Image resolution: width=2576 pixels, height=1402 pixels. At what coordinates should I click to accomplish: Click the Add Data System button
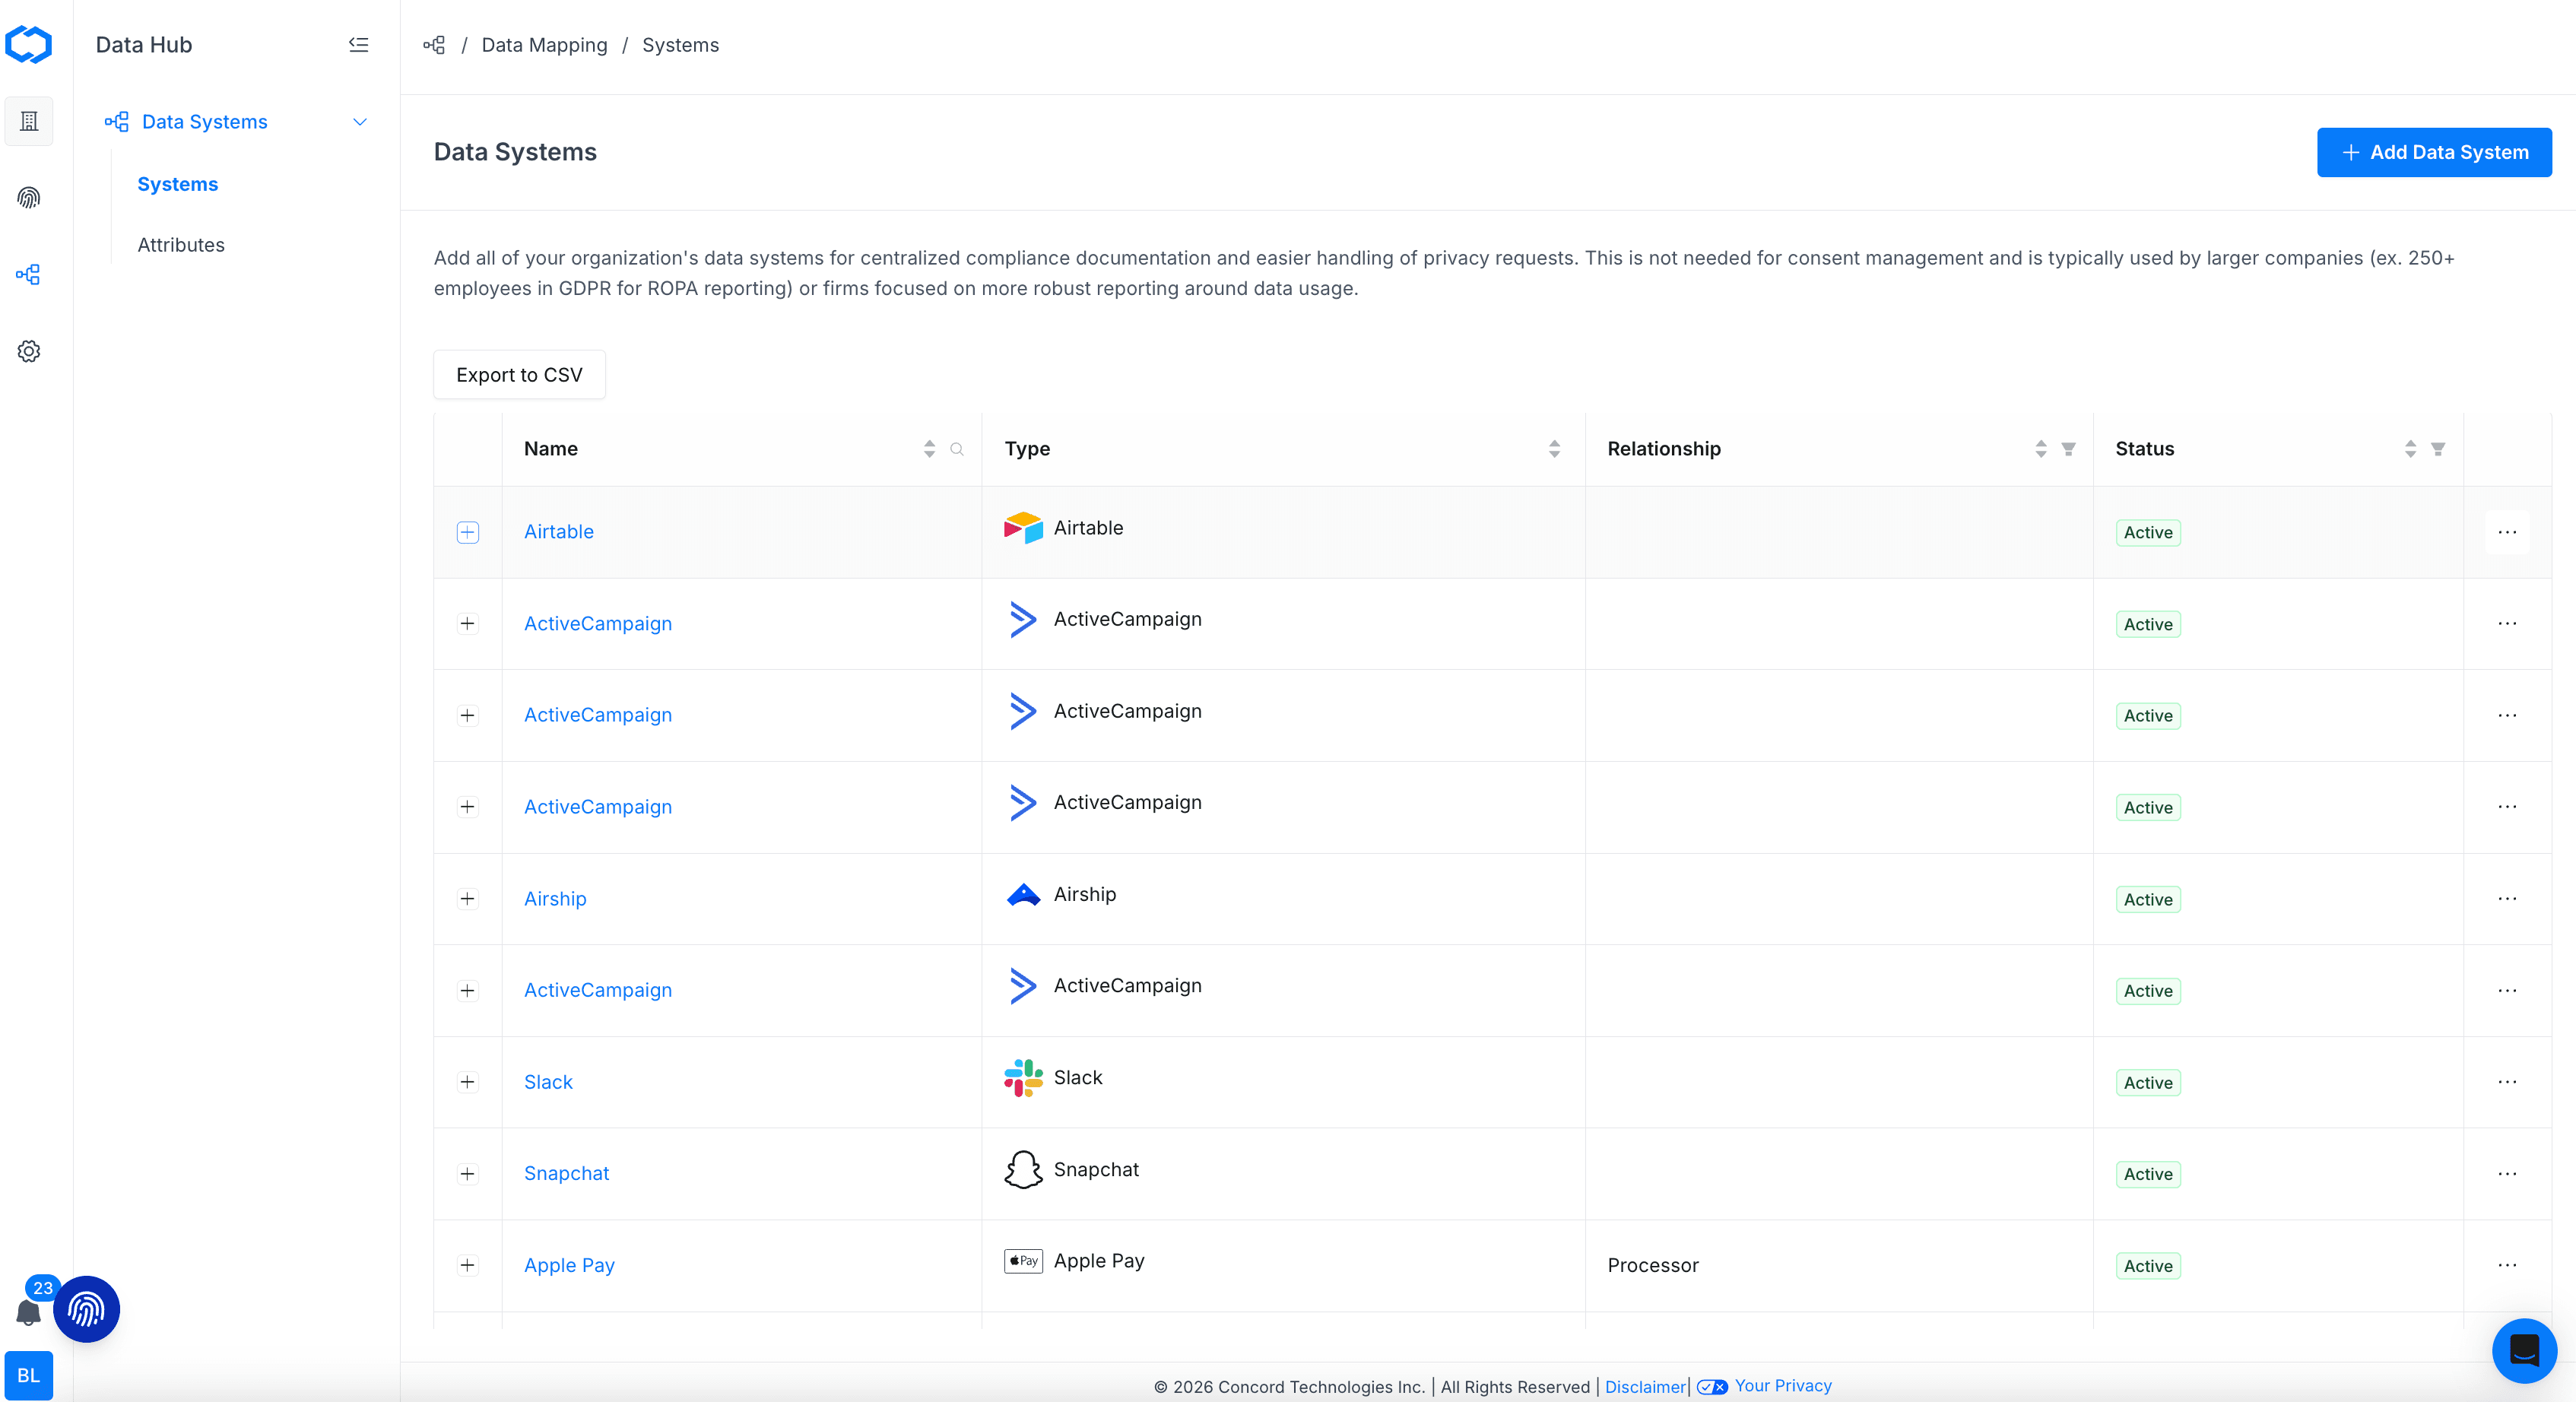click(x=2433, y=152)
